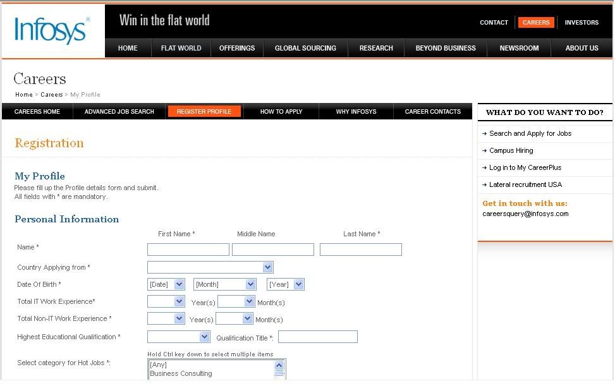This screenshot has width=615, height=386.
Task: Open the Flat World menu item
Action: [181, 48]
